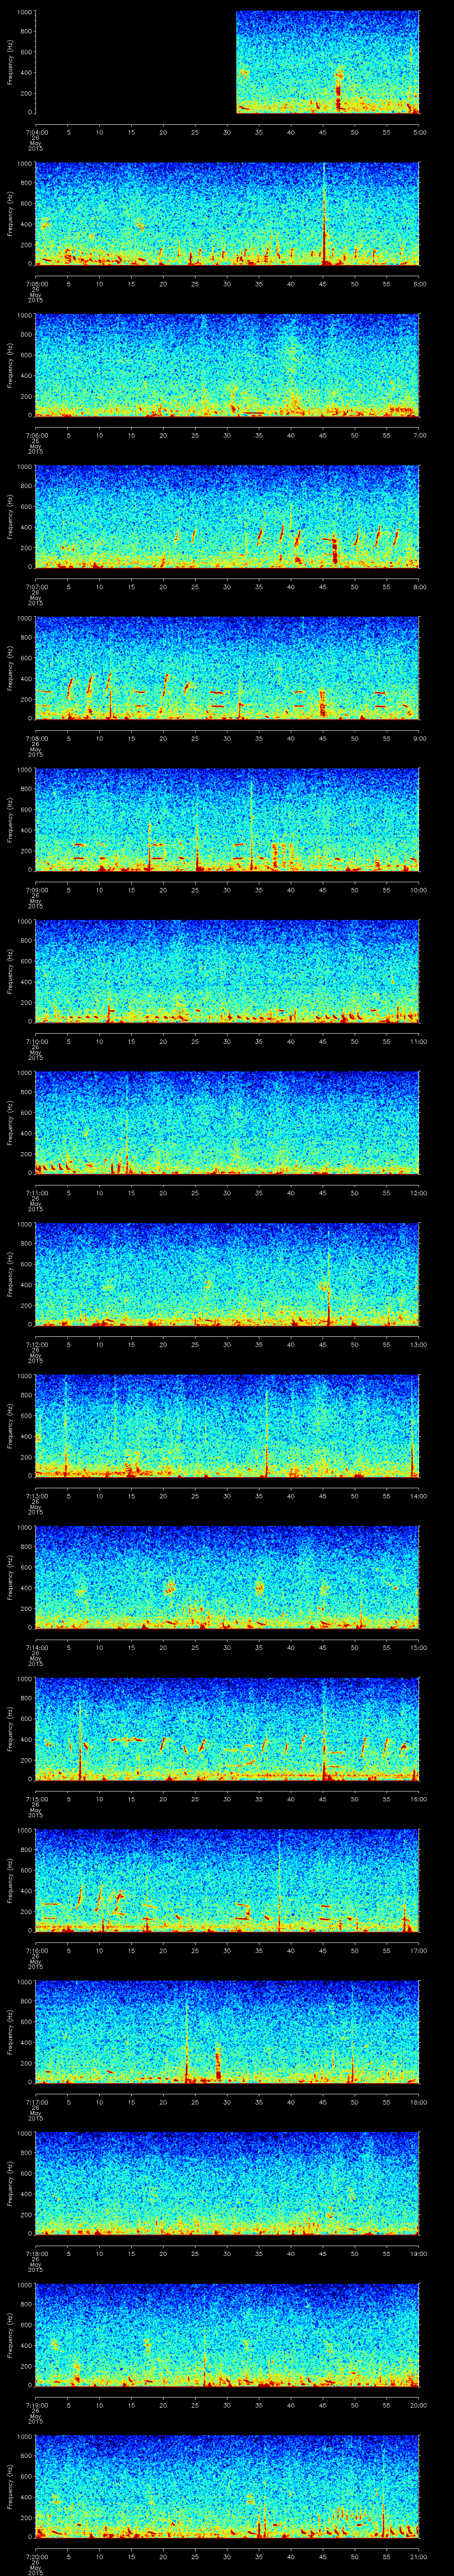Select the "7:10:00" start time label
Screen dimensions: 454x2576
[x=36, y=1041]
